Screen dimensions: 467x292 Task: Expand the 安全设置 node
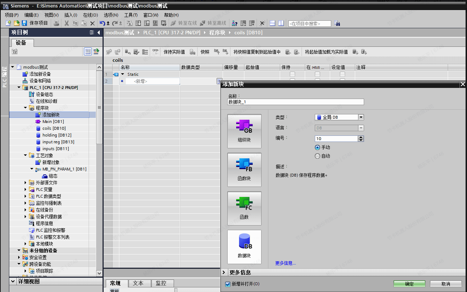pos(19,257)
